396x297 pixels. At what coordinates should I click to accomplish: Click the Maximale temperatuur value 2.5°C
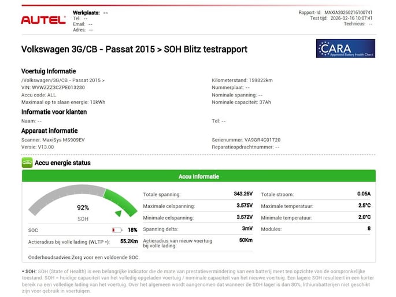click(364, 206)
